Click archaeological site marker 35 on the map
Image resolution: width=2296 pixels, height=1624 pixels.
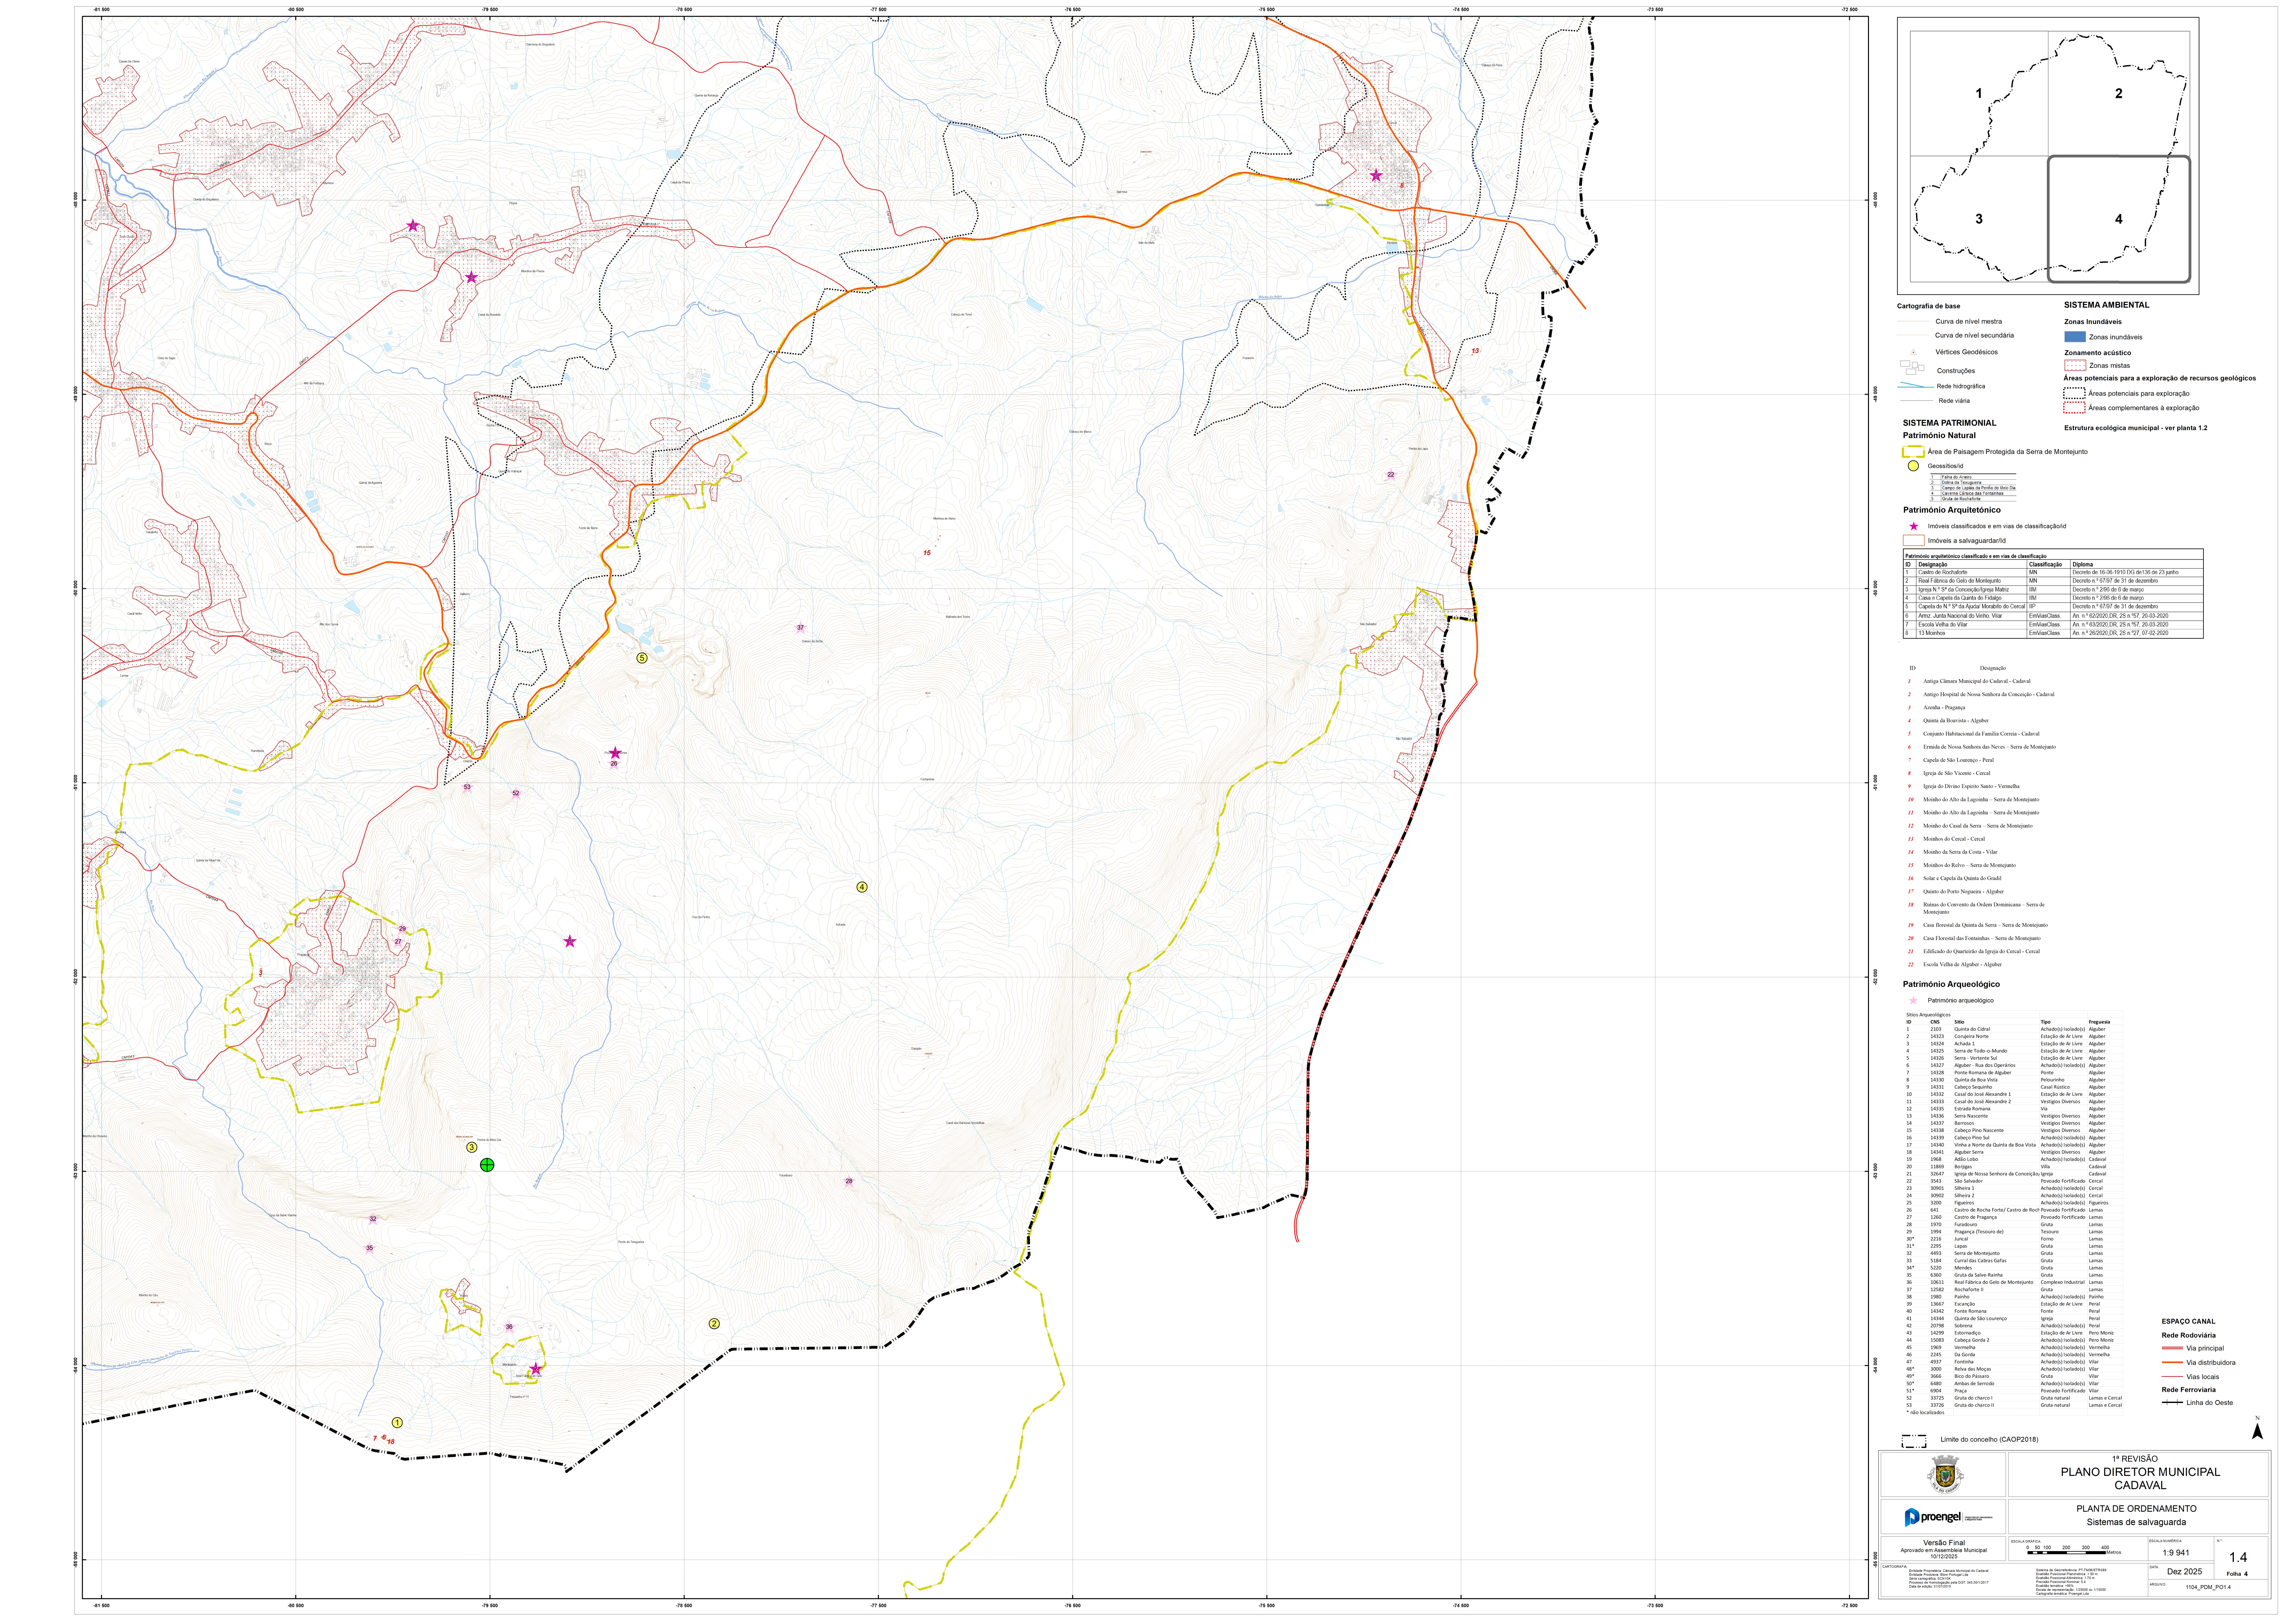pos(369,1248)
